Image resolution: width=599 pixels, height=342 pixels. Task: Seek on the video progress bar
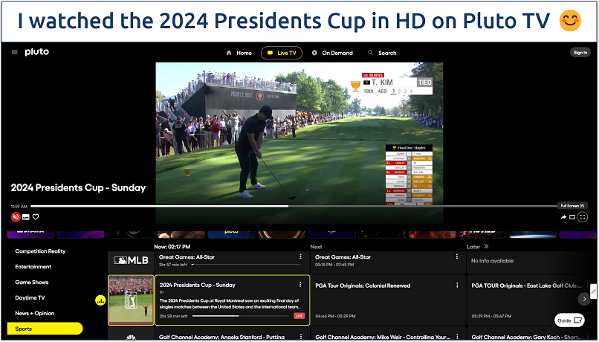[294, 207]
